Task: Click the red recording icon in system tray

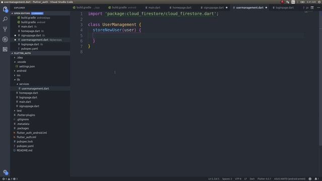Action: 282,2
